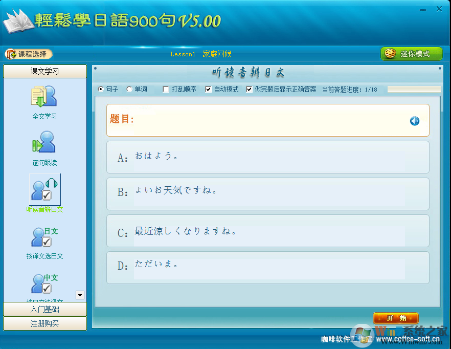Click the 题目 question area

(x=268, y=121)
